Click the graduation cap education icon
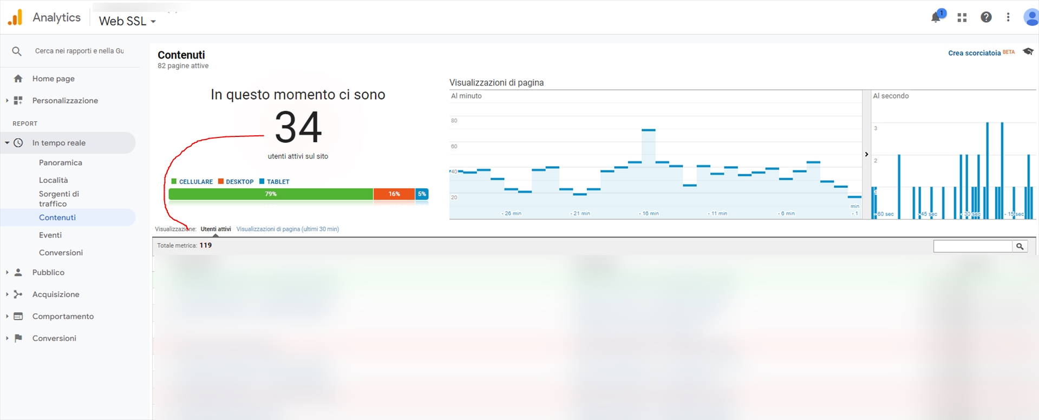 1028,52
